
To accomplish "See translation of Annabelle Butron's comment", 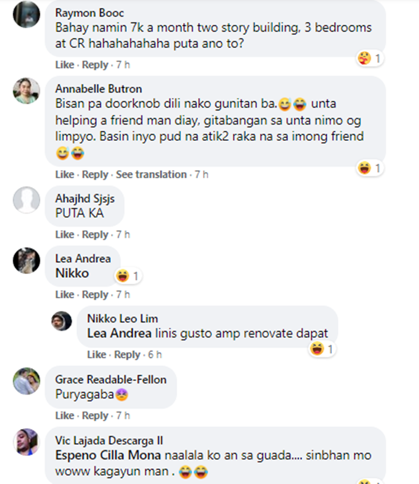I will point(151,175).
